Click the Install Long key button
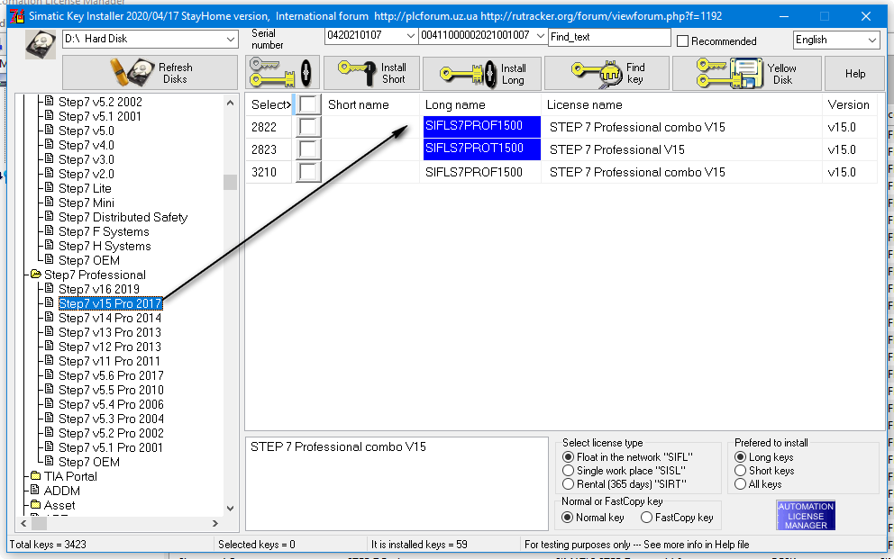894x559 pixels. tap(482, 74)
